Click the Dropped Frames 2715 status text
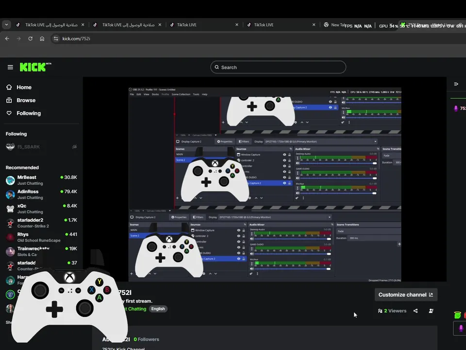The image size is (466, 350). click(x=384, y=280)
